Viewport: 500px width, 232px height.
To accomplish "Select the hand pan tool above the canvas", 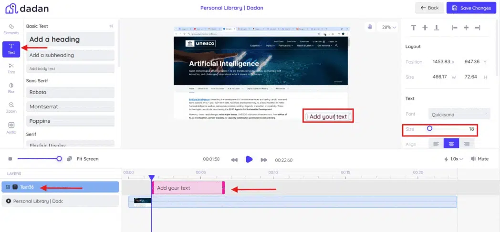I will [x=369, y=27].
